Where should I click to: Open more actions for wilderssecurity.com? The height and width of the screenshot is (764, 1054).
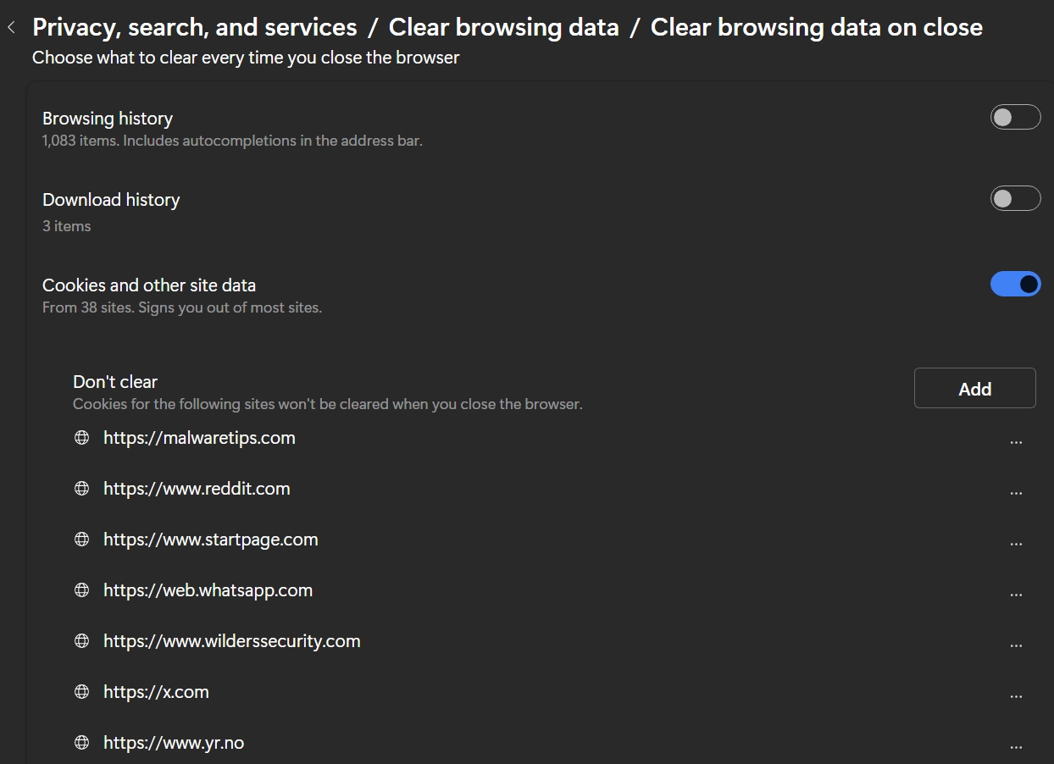point(1016,645)
